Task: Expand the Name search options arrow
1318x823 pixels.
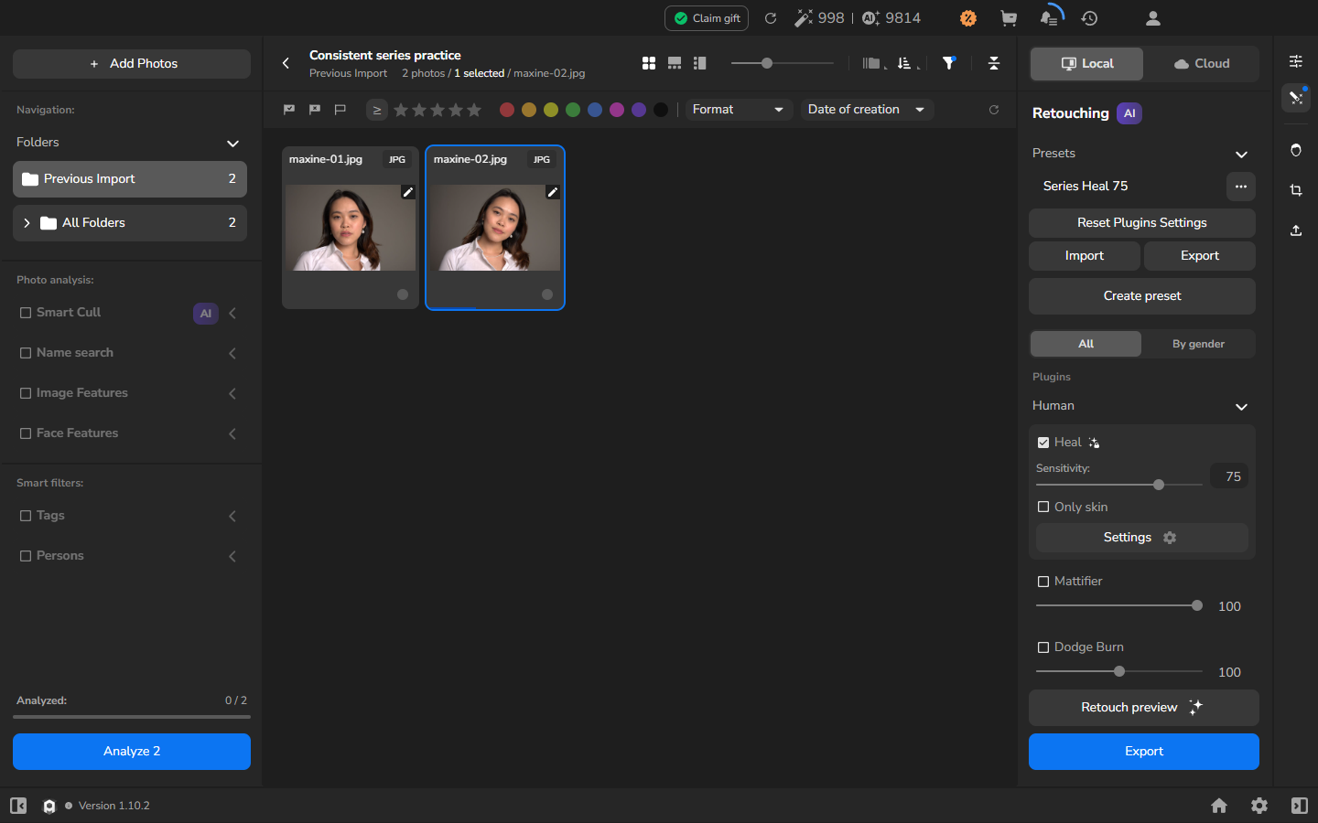Action: click(232, 353)
